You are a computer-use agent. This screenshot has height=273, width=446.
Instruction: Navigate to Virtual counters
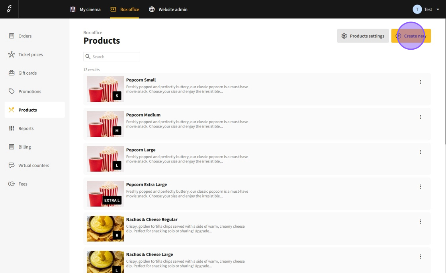(33, 165)
